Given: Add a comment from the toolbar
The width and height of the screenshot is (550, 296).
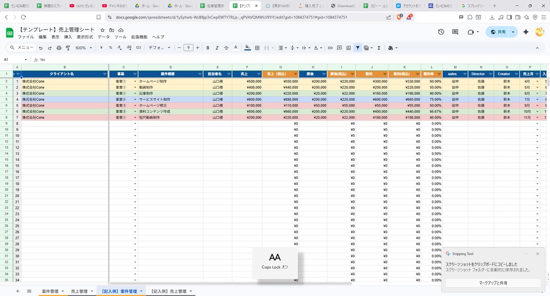Looking at the screenshot, I should point(339,48).
